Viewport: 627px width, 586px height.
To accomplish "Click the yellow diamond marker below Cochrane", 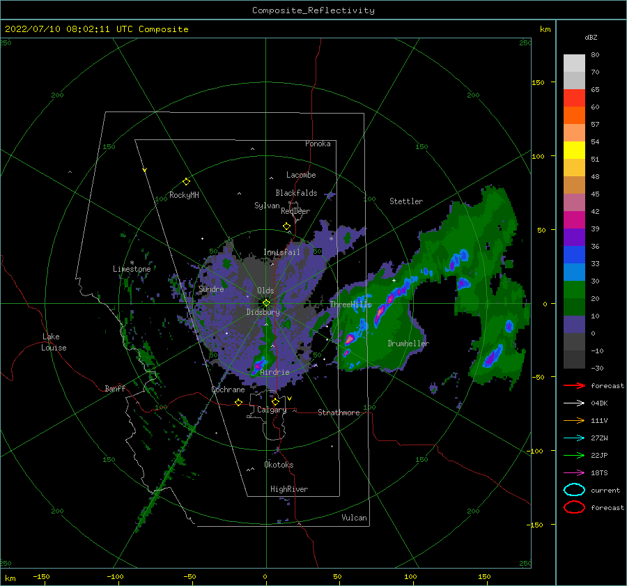I will (239, 402).
